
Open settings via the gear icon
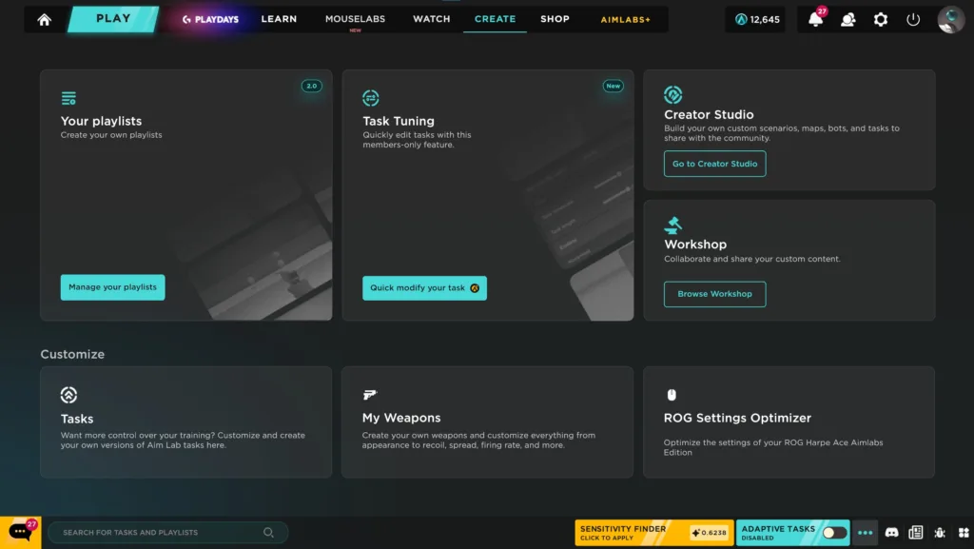pos(881,19)
